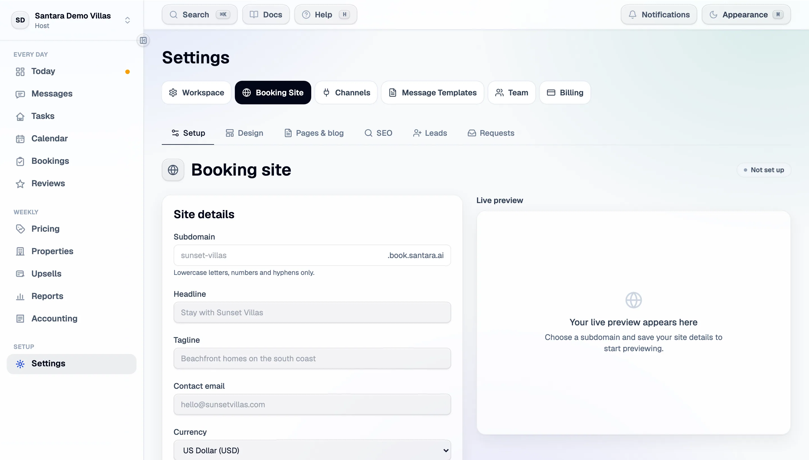The height and width of the screenshot is (460, 809).
Task: Open the Search button
Action: pos(200,15)
